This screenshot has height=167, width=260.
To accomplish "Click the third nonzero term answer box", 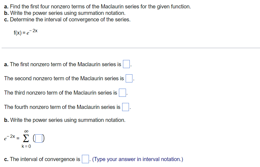I will [122, 92].
